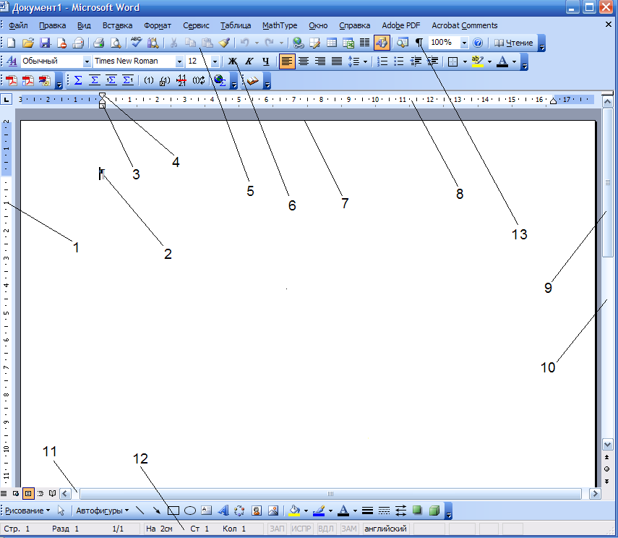Open the zoom dropdown showing 100%

pos(464,43)
